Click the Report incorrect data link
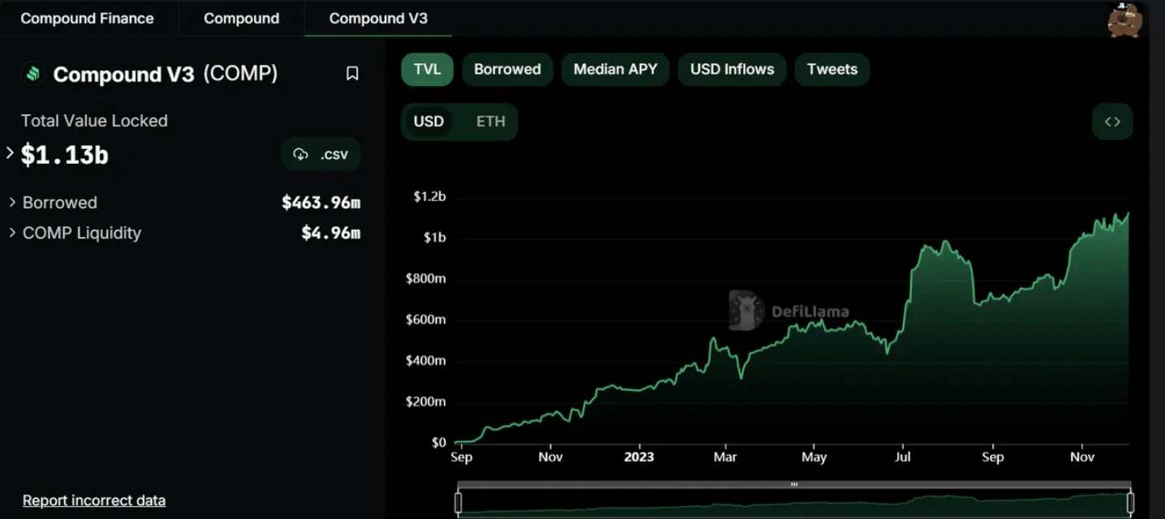1165x519 pixels. click(94, 500)
